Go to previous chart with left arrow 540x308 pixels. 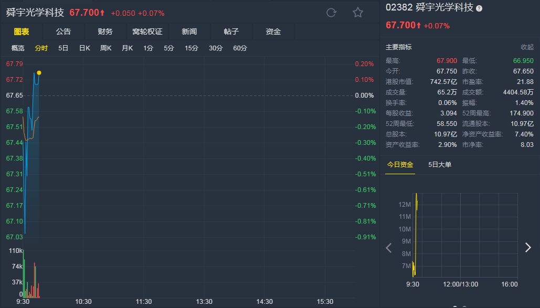pyautogui.click(x=389, y=248)
